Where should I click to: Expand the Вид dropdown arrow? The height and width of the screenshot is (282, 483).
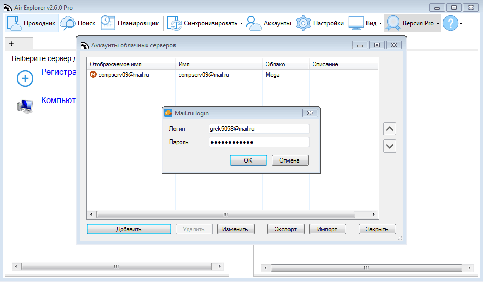(x=380, y=24)
